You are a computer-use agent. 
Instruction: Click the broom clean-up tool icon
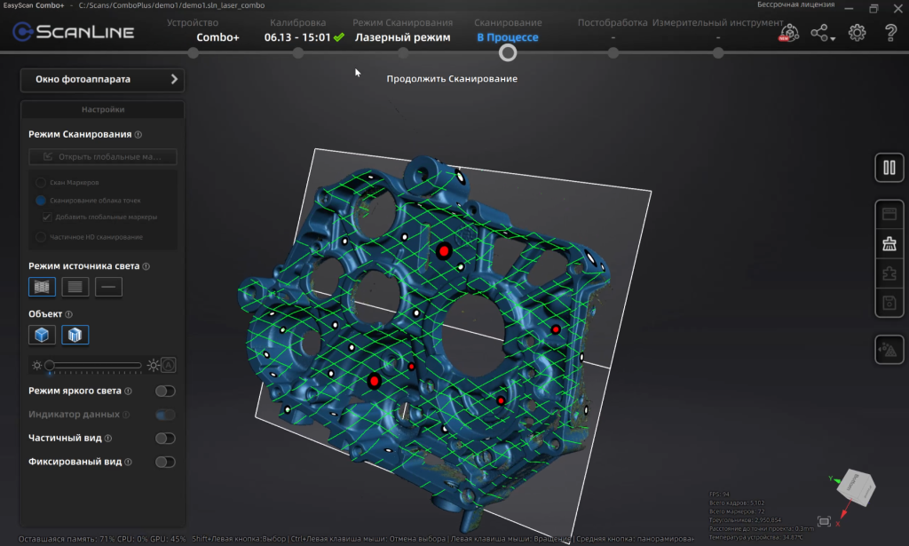889,243
